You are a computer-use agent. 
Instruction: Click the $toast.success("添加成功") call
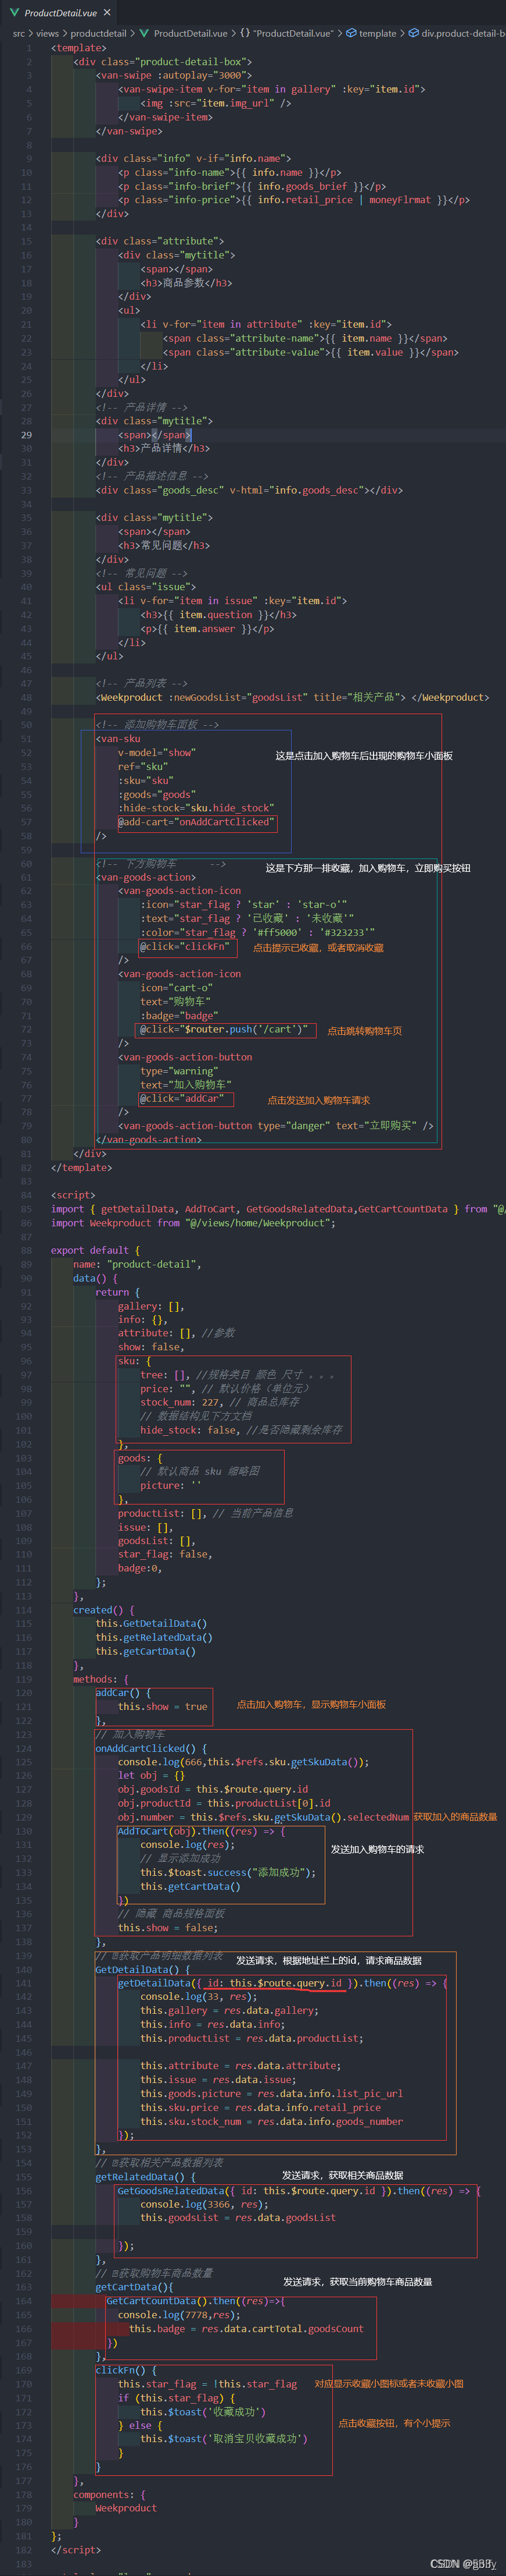(228, 1872)
